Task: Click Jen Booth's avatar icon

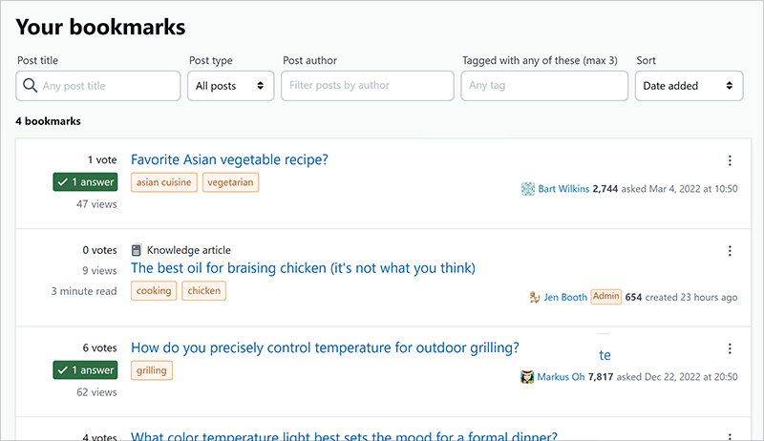Action: tap(535, 297)
